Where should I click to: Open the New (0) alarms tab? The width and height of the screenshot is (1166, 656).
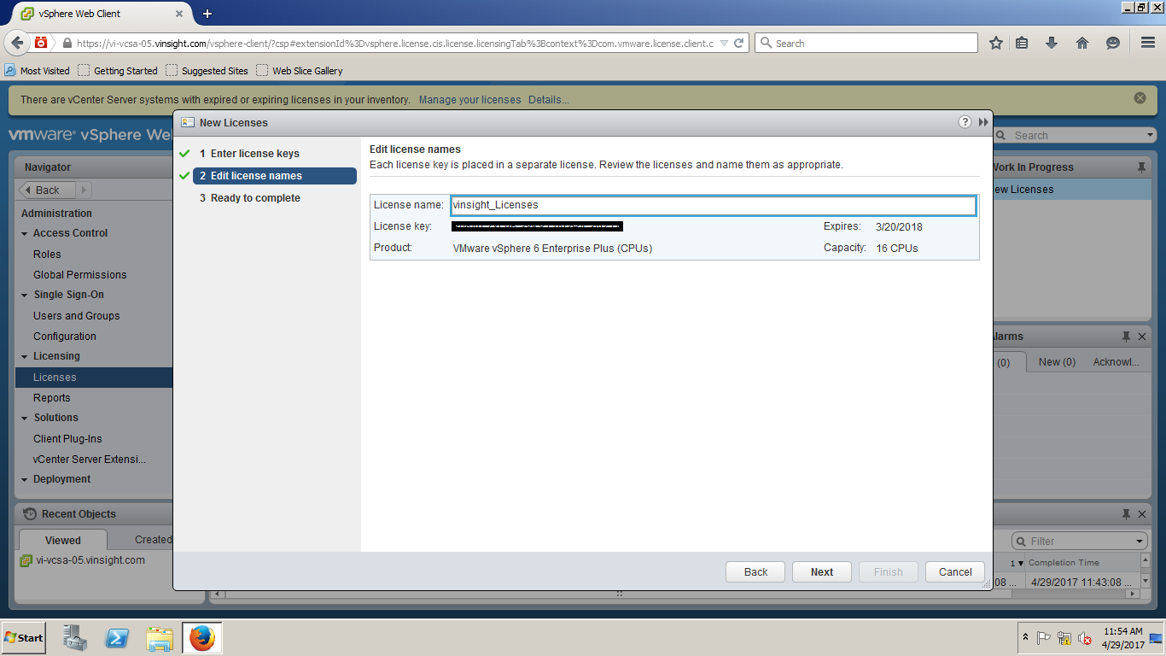[1057, 362]
